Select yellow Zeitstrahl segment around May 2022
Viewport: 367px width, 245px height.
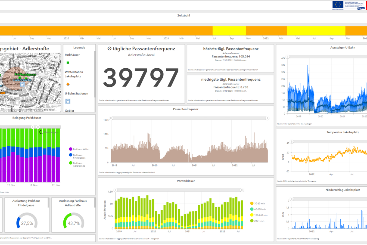click(316, 31)
